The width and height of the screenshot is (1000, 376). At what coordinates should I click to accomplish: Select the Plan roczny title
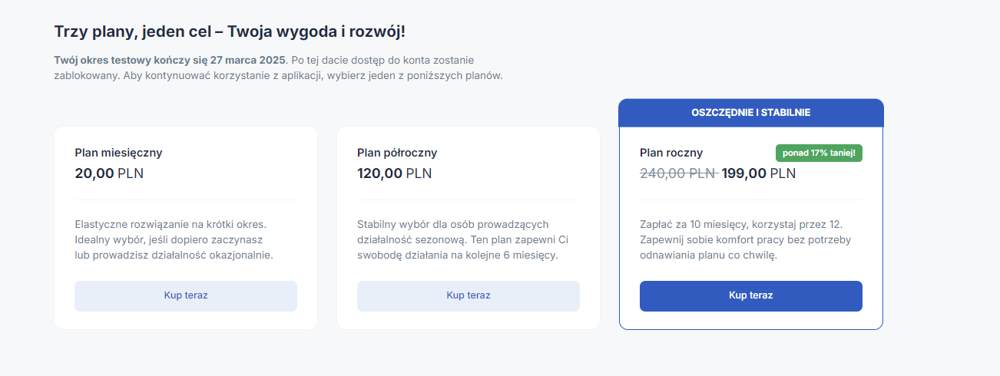[x=671, y=153]
